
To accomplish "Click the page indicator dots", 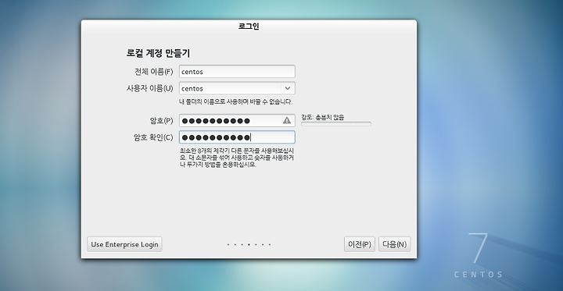I will pyautogui.click(x=249, y=245).
